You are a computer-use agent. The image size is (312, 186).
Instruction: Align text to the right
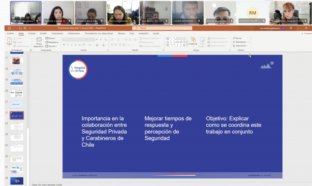click(120, 45)
